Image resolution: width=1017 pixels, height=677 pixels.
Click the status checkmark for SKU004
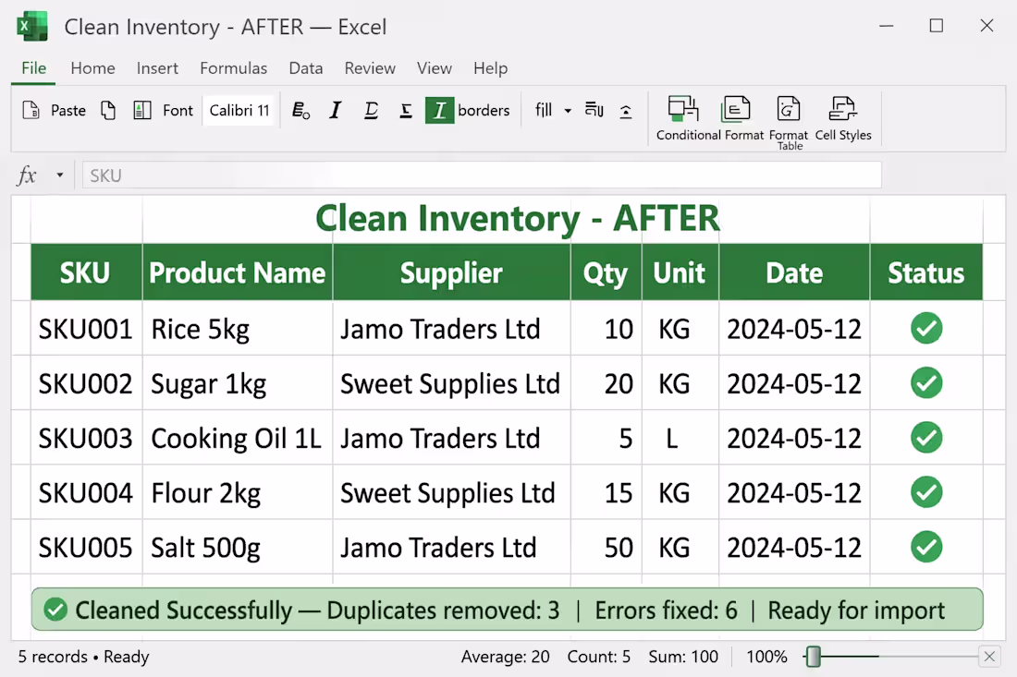926,491
